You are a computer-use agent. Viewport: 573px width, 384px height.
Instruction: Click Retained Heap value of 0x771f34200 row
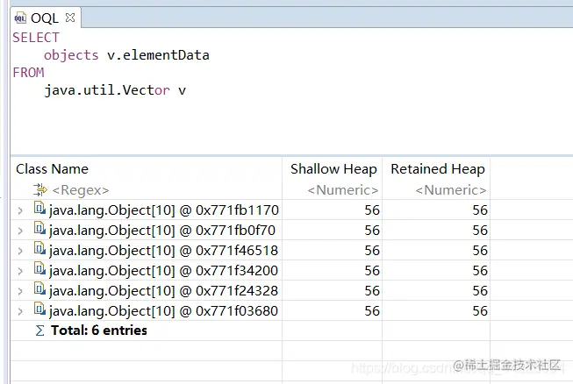(480, 271)
